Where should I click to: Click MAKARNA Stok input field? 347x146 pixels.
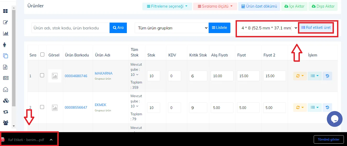pos(154,76)
